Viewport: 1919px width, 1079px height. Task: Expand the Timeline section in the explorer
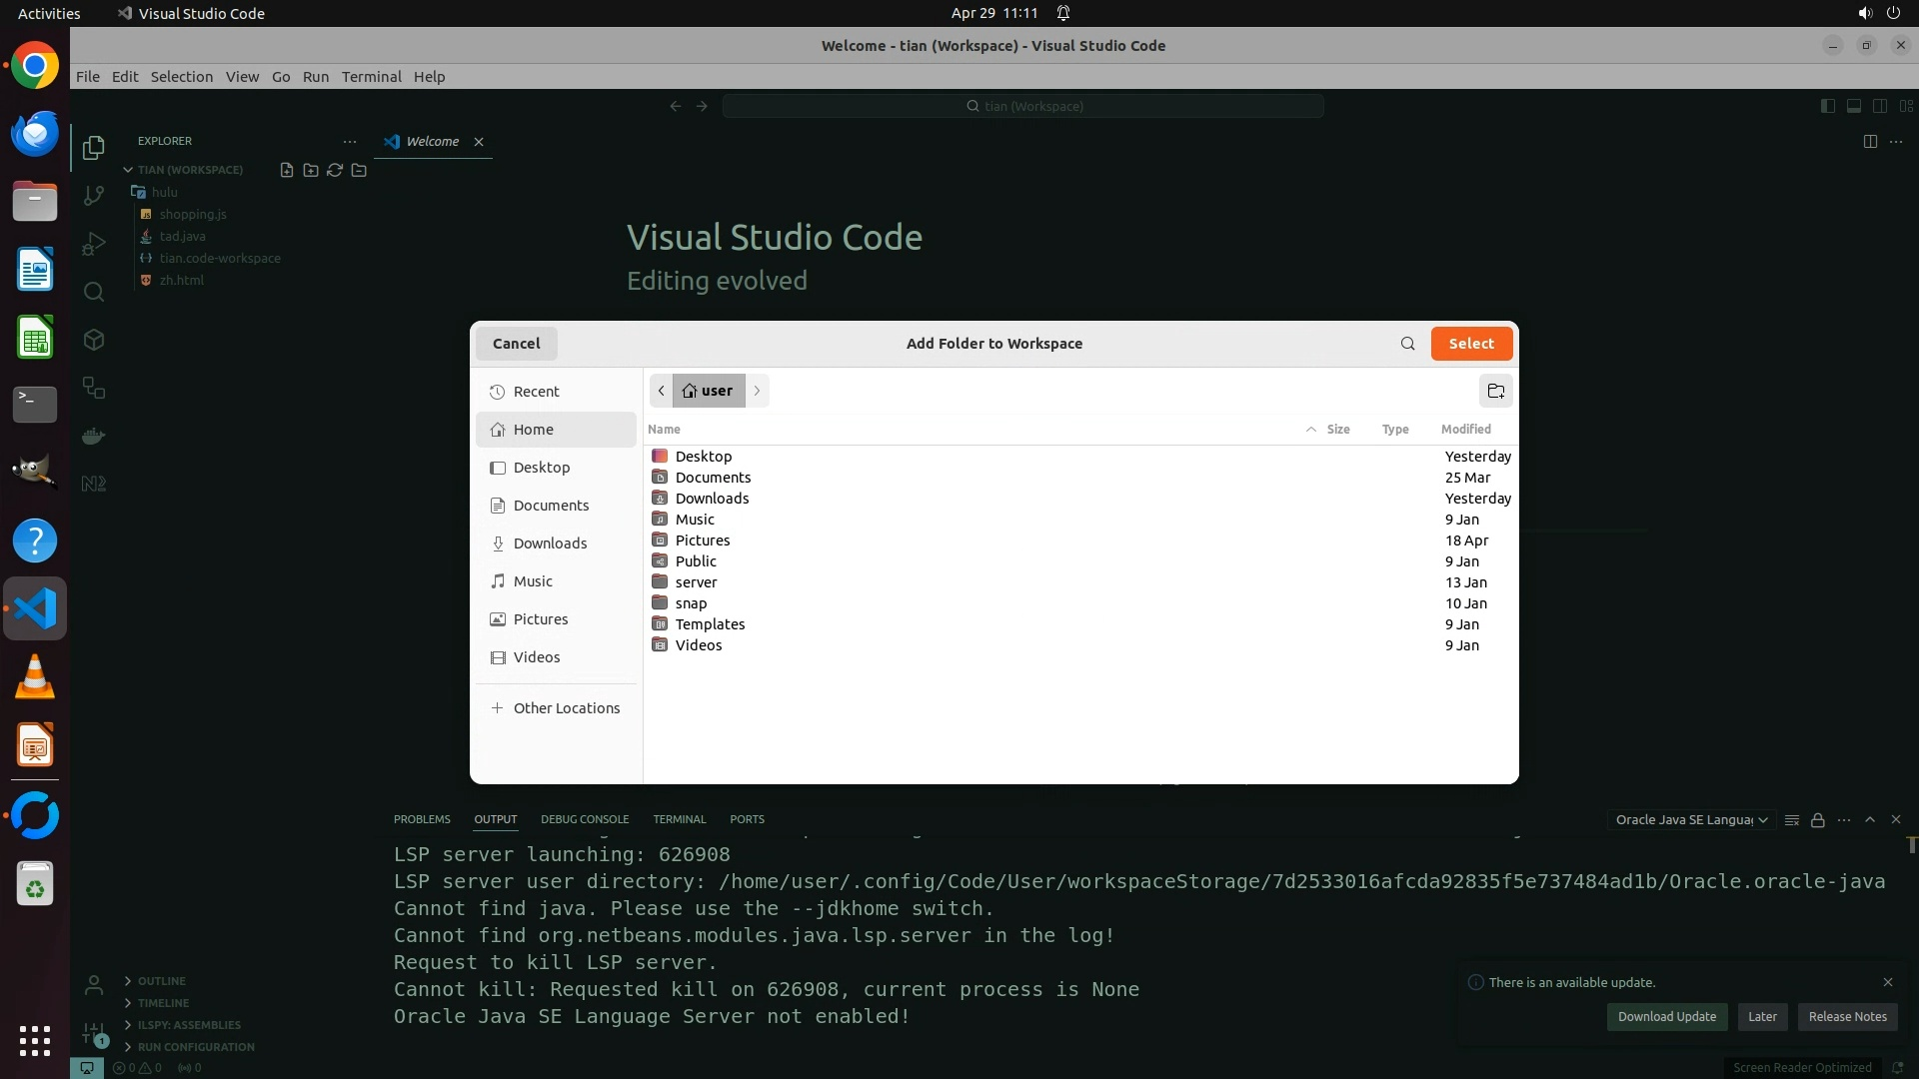point(163,1003)
